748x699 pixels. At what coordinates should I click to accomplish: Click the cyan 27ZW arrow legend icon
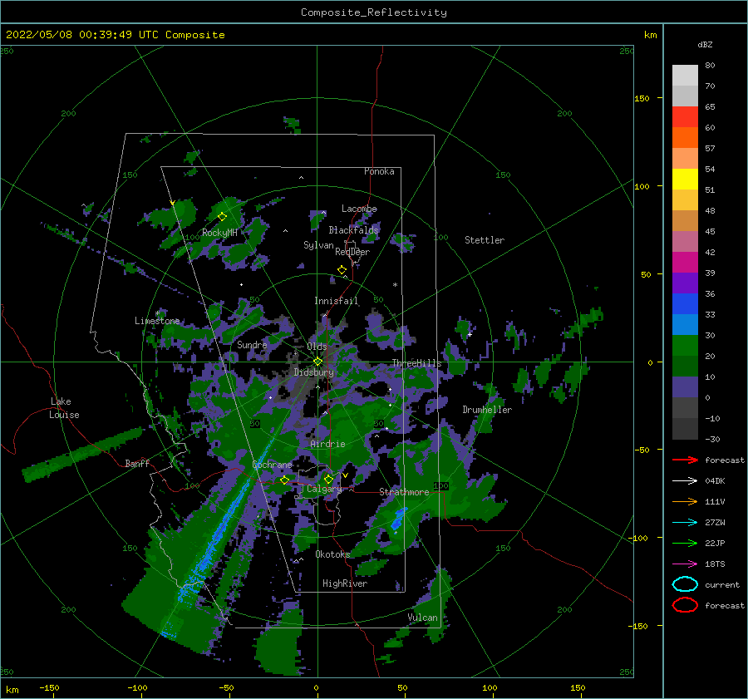685,523
